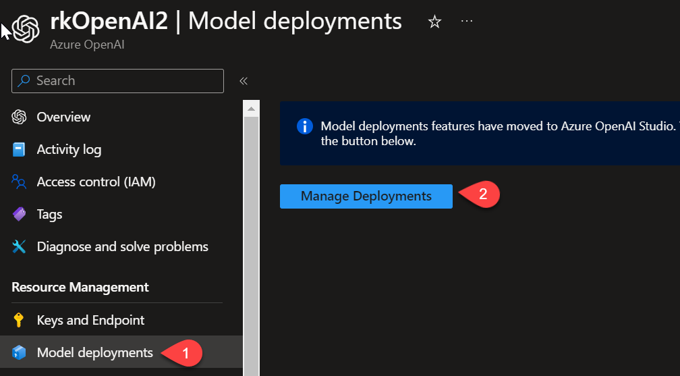
Task: Open Access control (IAM) page
Action: click(x=96, y=182)
